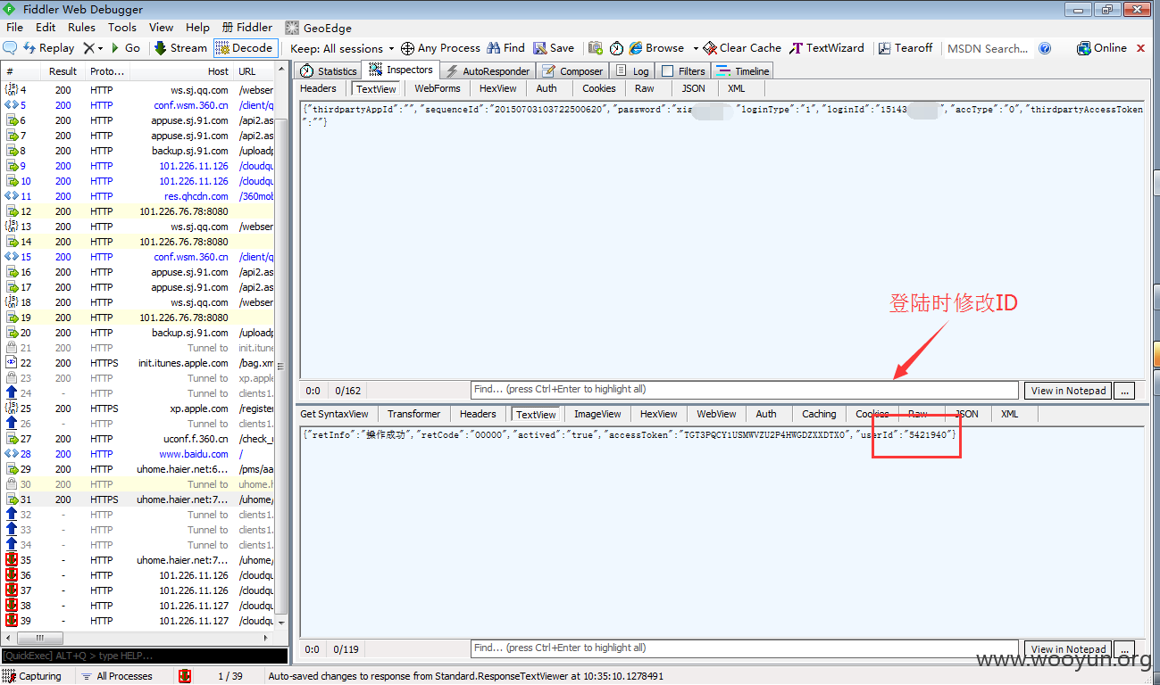Switch to the Statistics tab
The image size is (1160, 685).
[x=329, y=70]
